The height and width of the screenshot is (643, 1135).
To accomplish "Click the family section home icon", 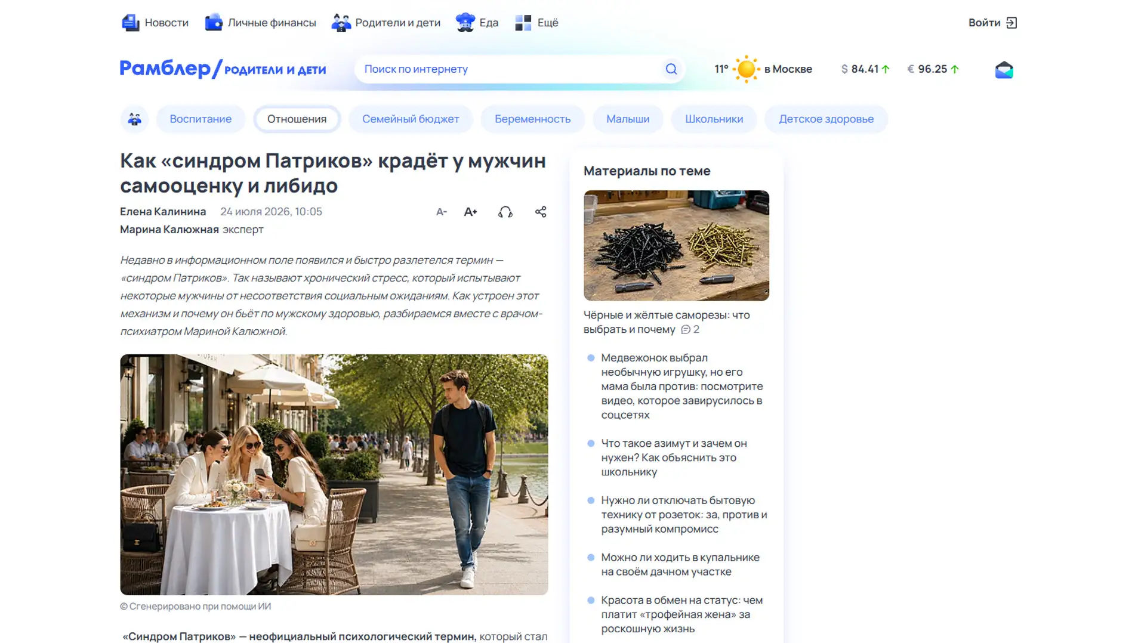I will point(134,119).
